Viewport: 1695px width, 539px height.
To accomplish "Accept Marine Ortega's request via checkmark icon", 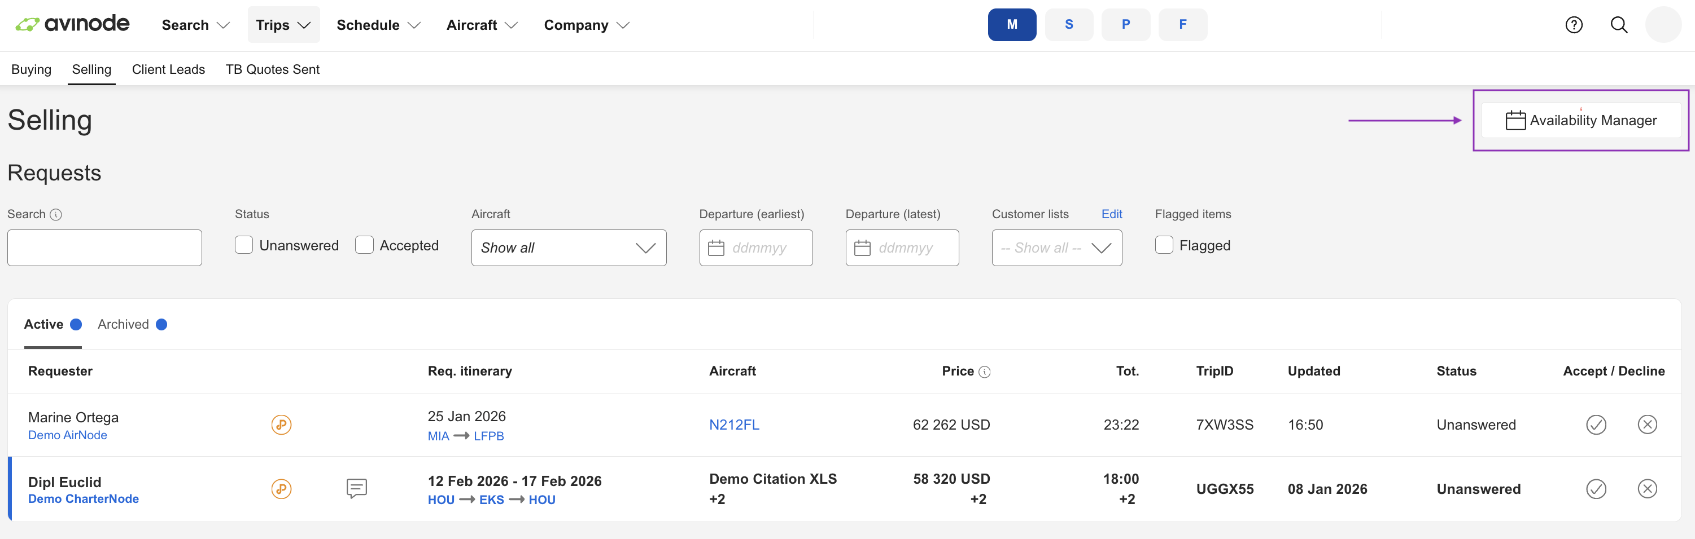I will click(x=1596, y=425).
